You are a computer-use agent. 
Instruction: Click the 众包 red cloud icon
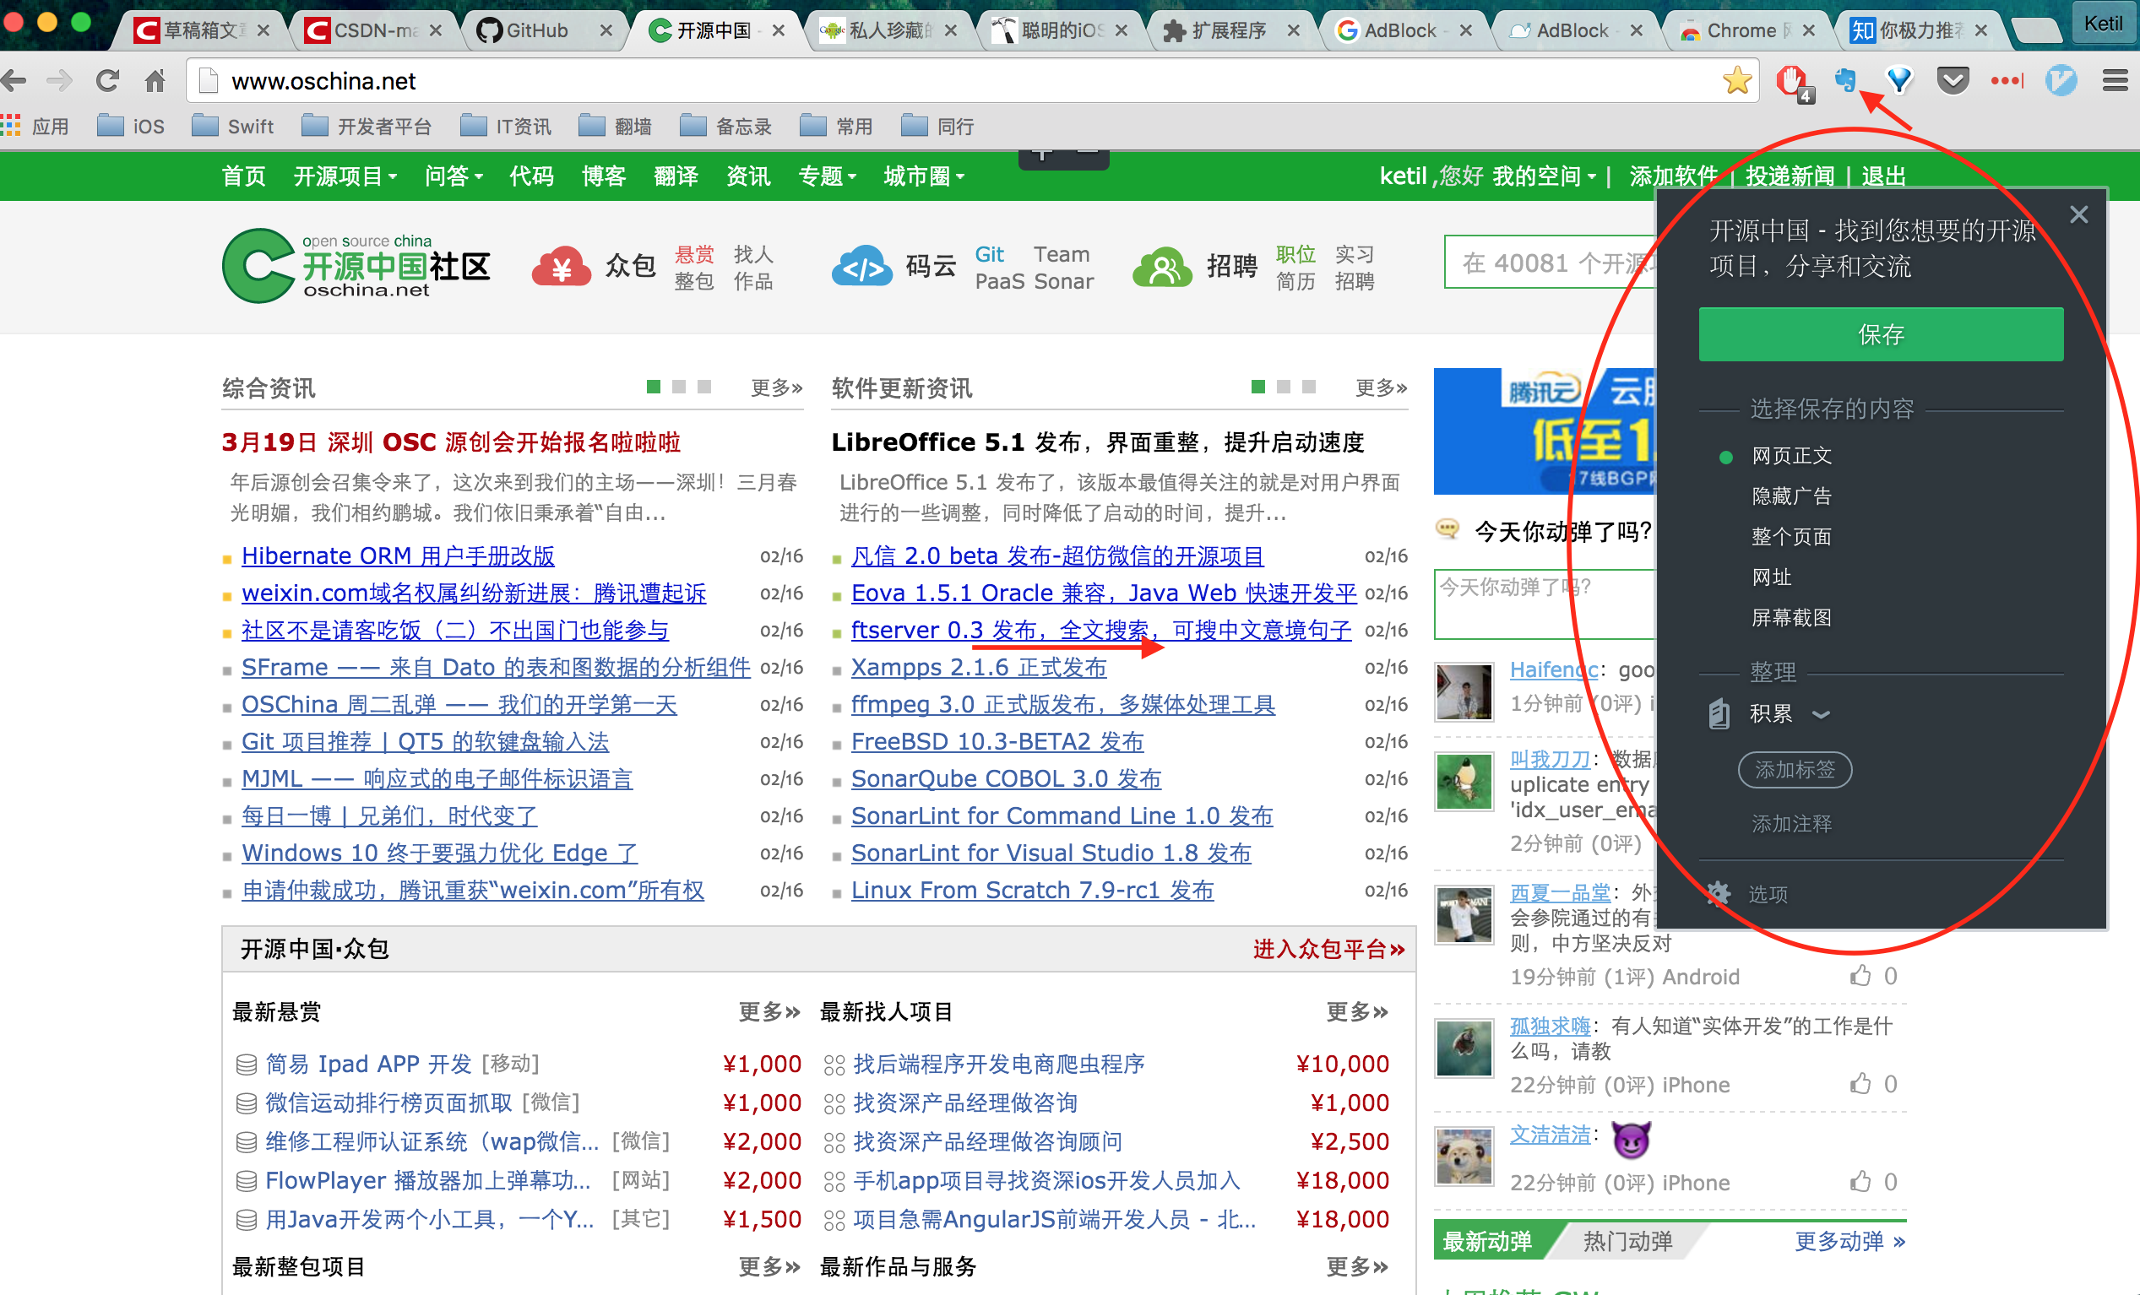561,267
